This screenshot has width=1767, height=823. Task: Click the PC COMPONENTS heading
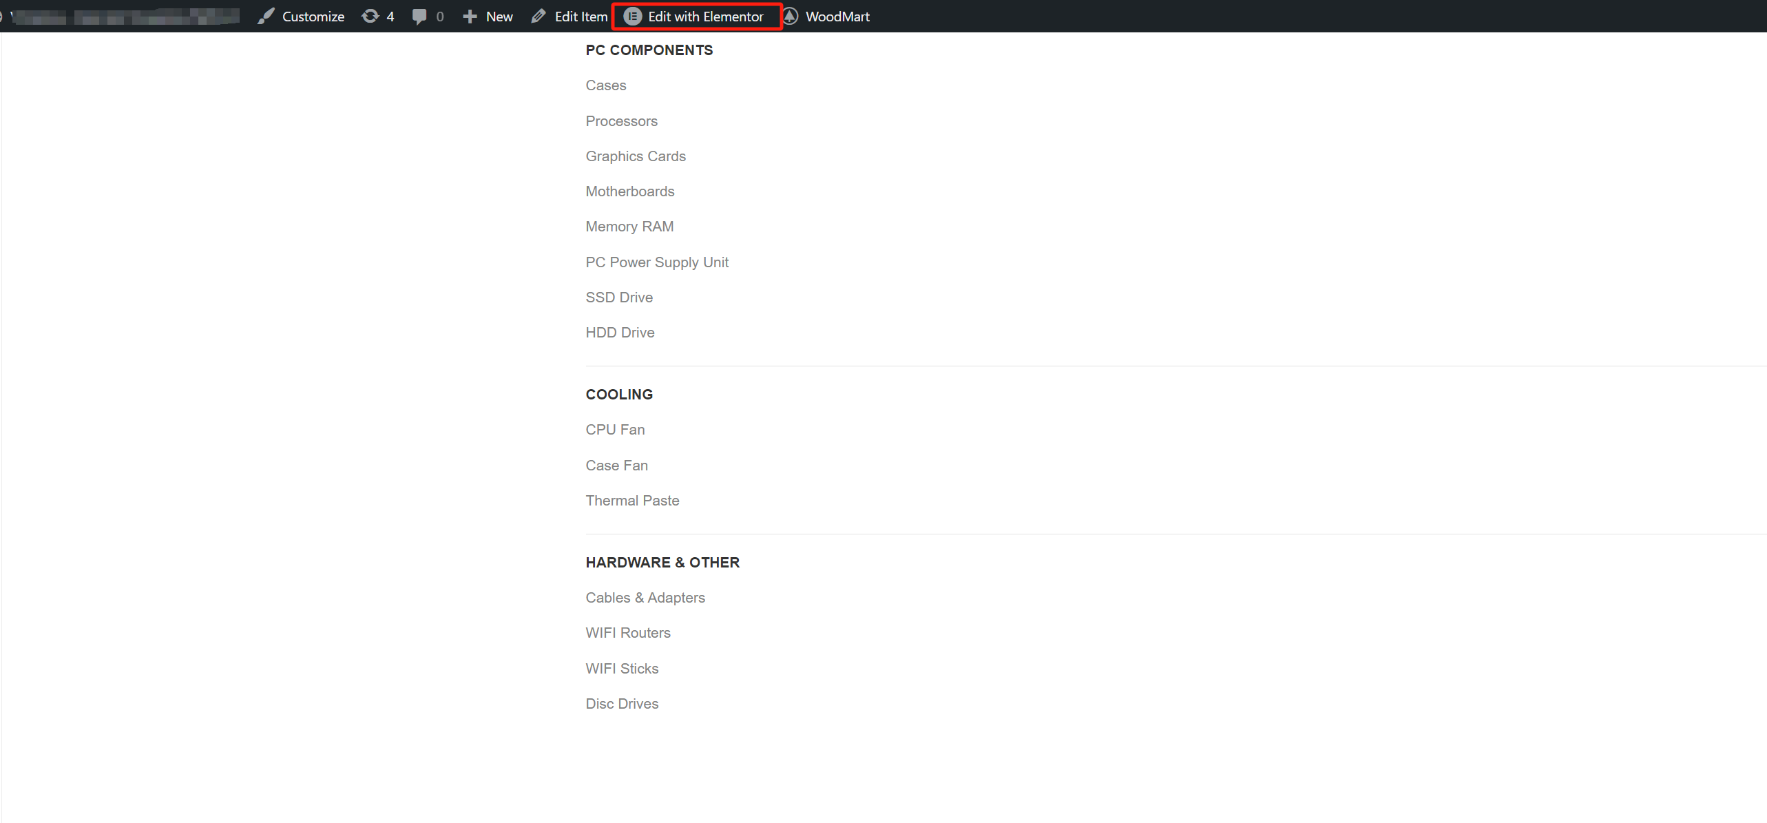coord(649,50)
